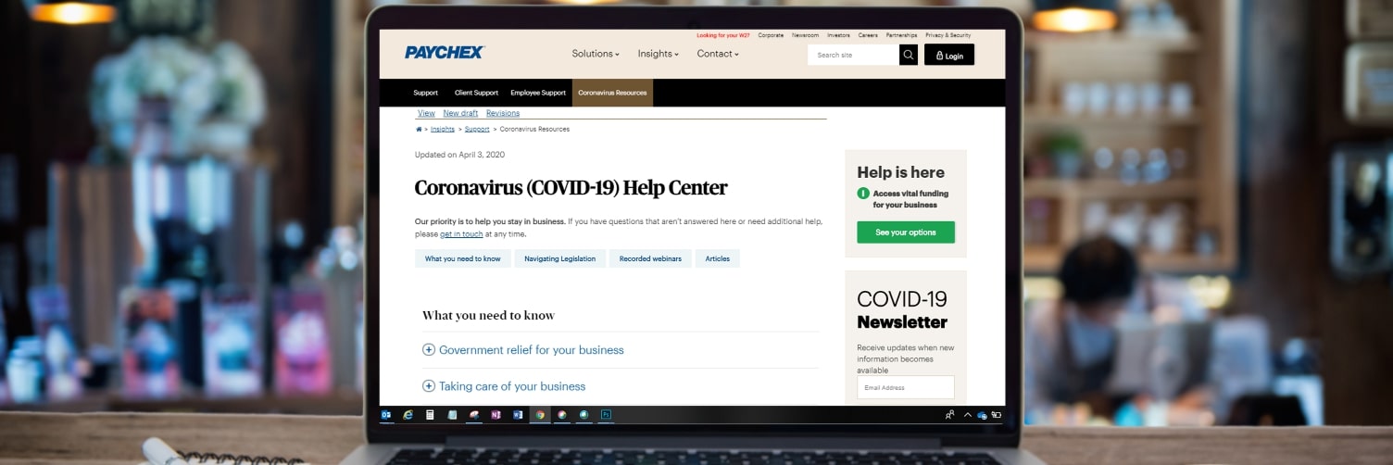Viewport: 1393px width, 465px height.
Task: Switch to Google Chrome in the taskbar
Action: [540, 415]
